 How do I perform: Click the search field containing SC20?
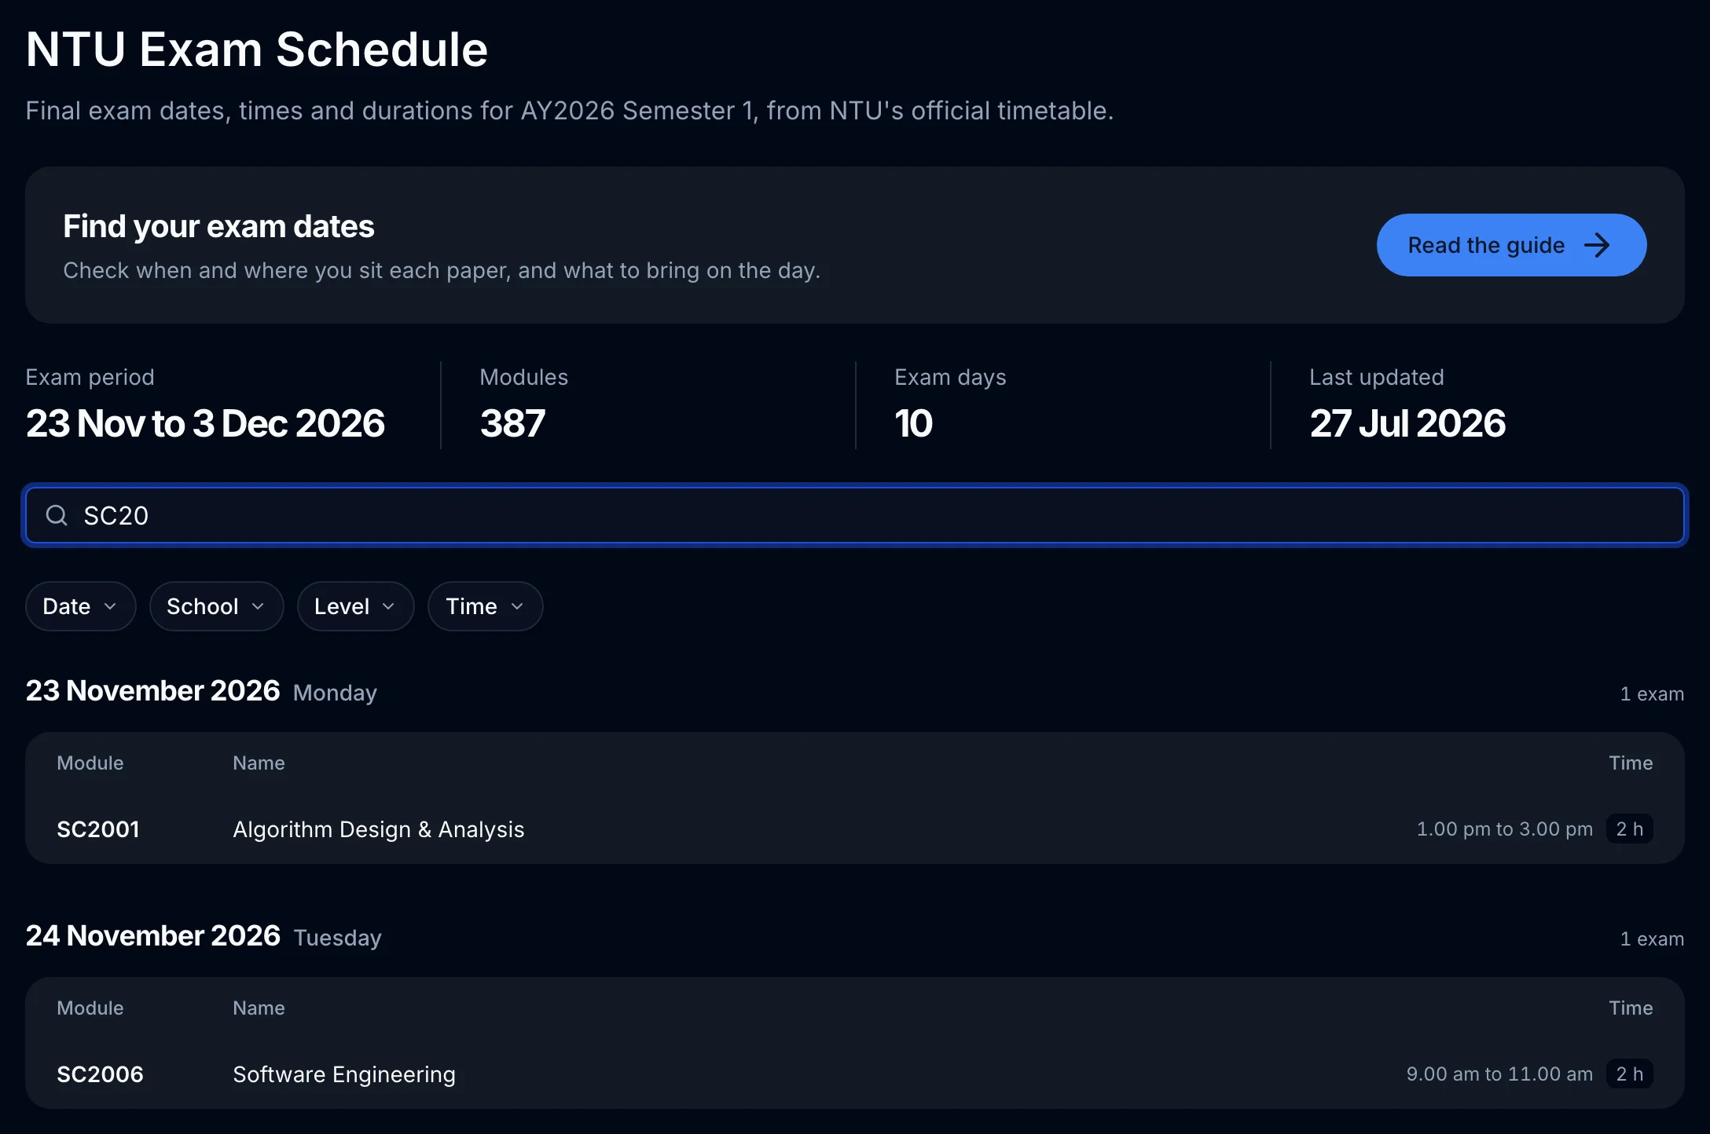855,515
